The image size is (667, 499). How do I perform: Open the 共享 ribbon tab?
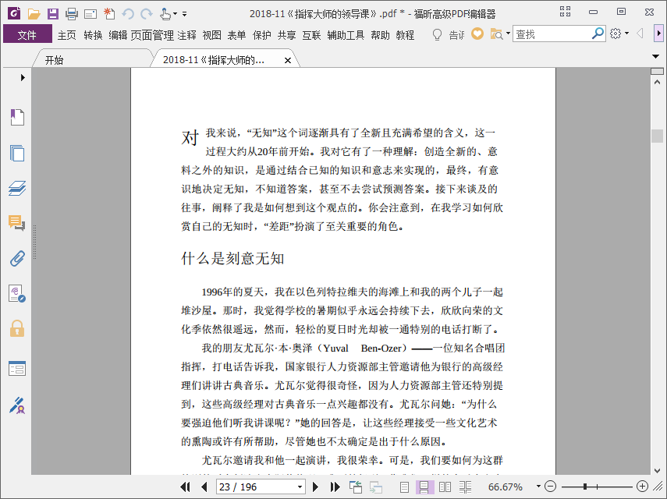coord(287,35)
